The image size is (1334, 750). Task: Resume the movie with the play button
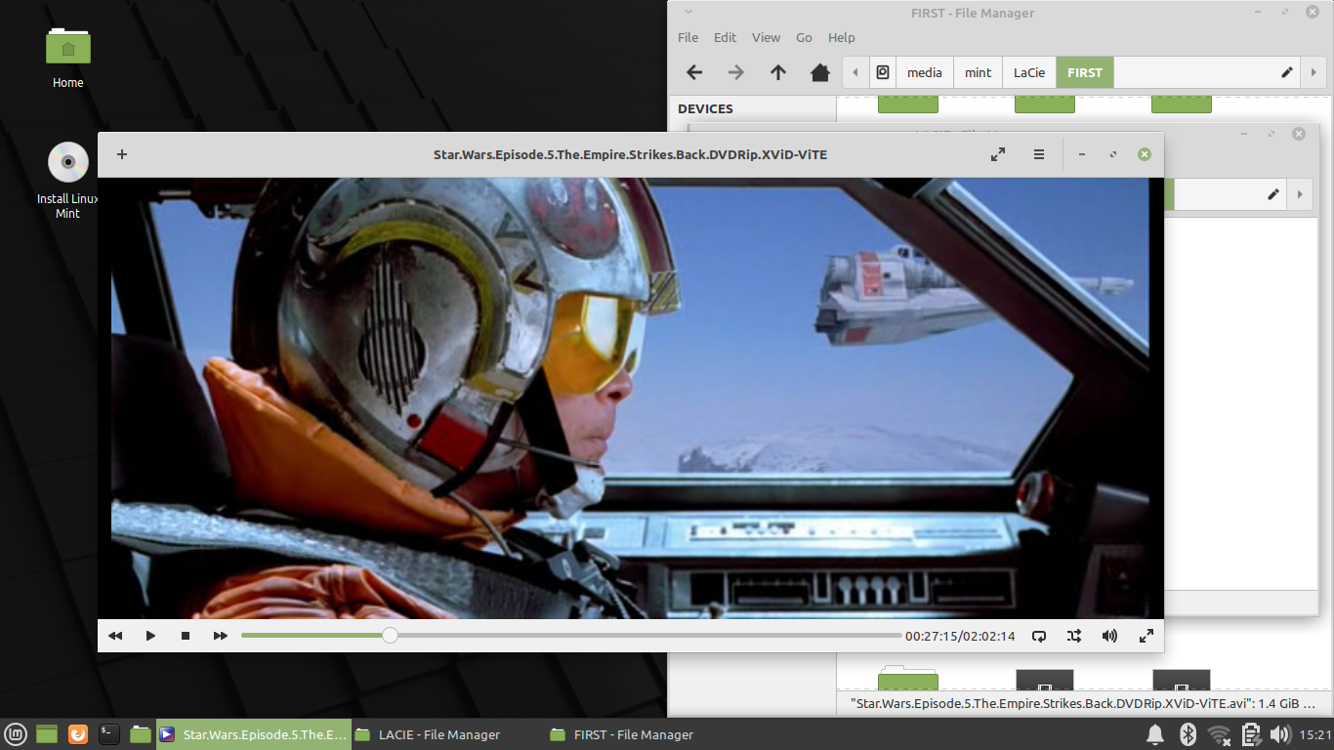click(x=150, y=636)
